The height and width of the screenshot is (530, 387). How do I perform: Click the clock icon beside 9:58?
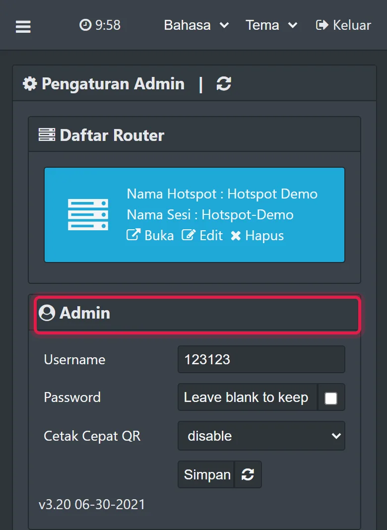click(85, 25)
